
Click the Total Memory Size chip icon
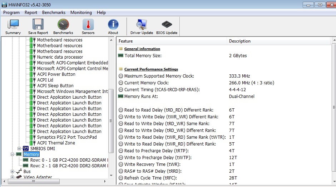click(x=121, y=55)
